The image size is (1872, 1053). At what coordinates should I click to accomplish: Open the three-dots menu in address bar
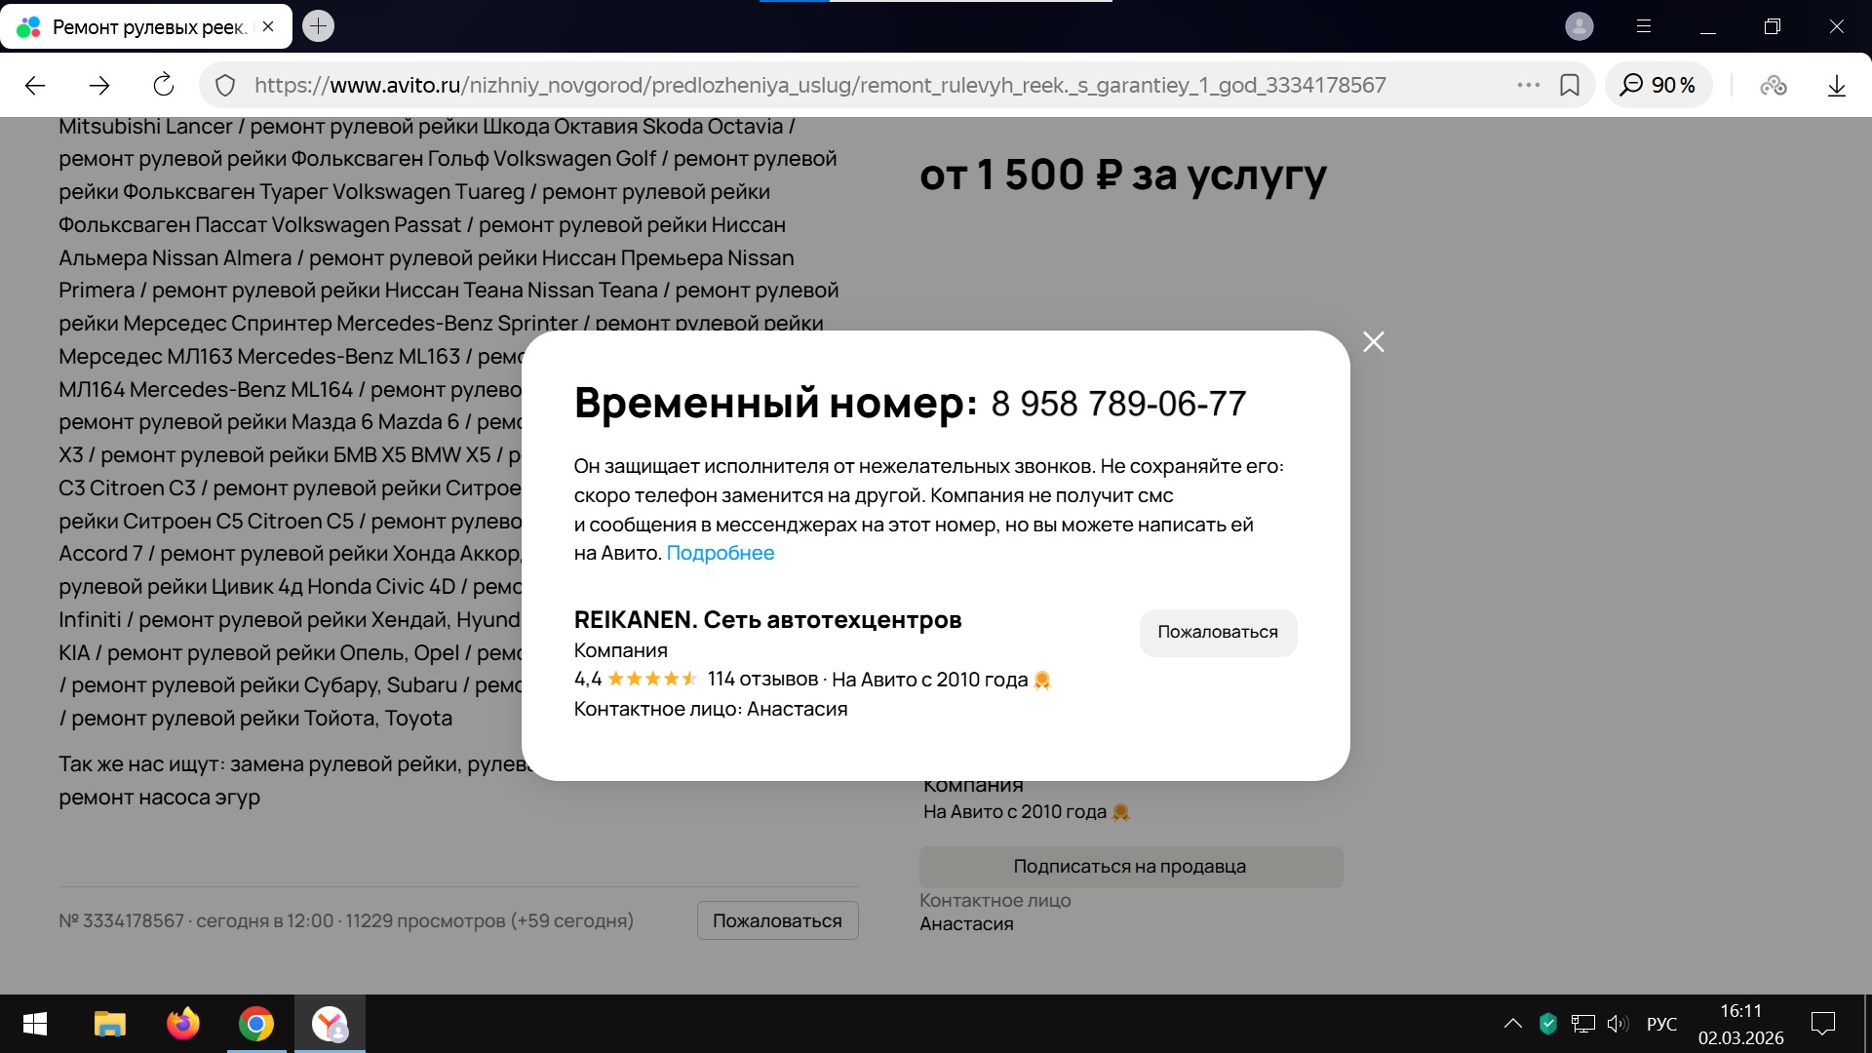click(x=1528, y=86)
